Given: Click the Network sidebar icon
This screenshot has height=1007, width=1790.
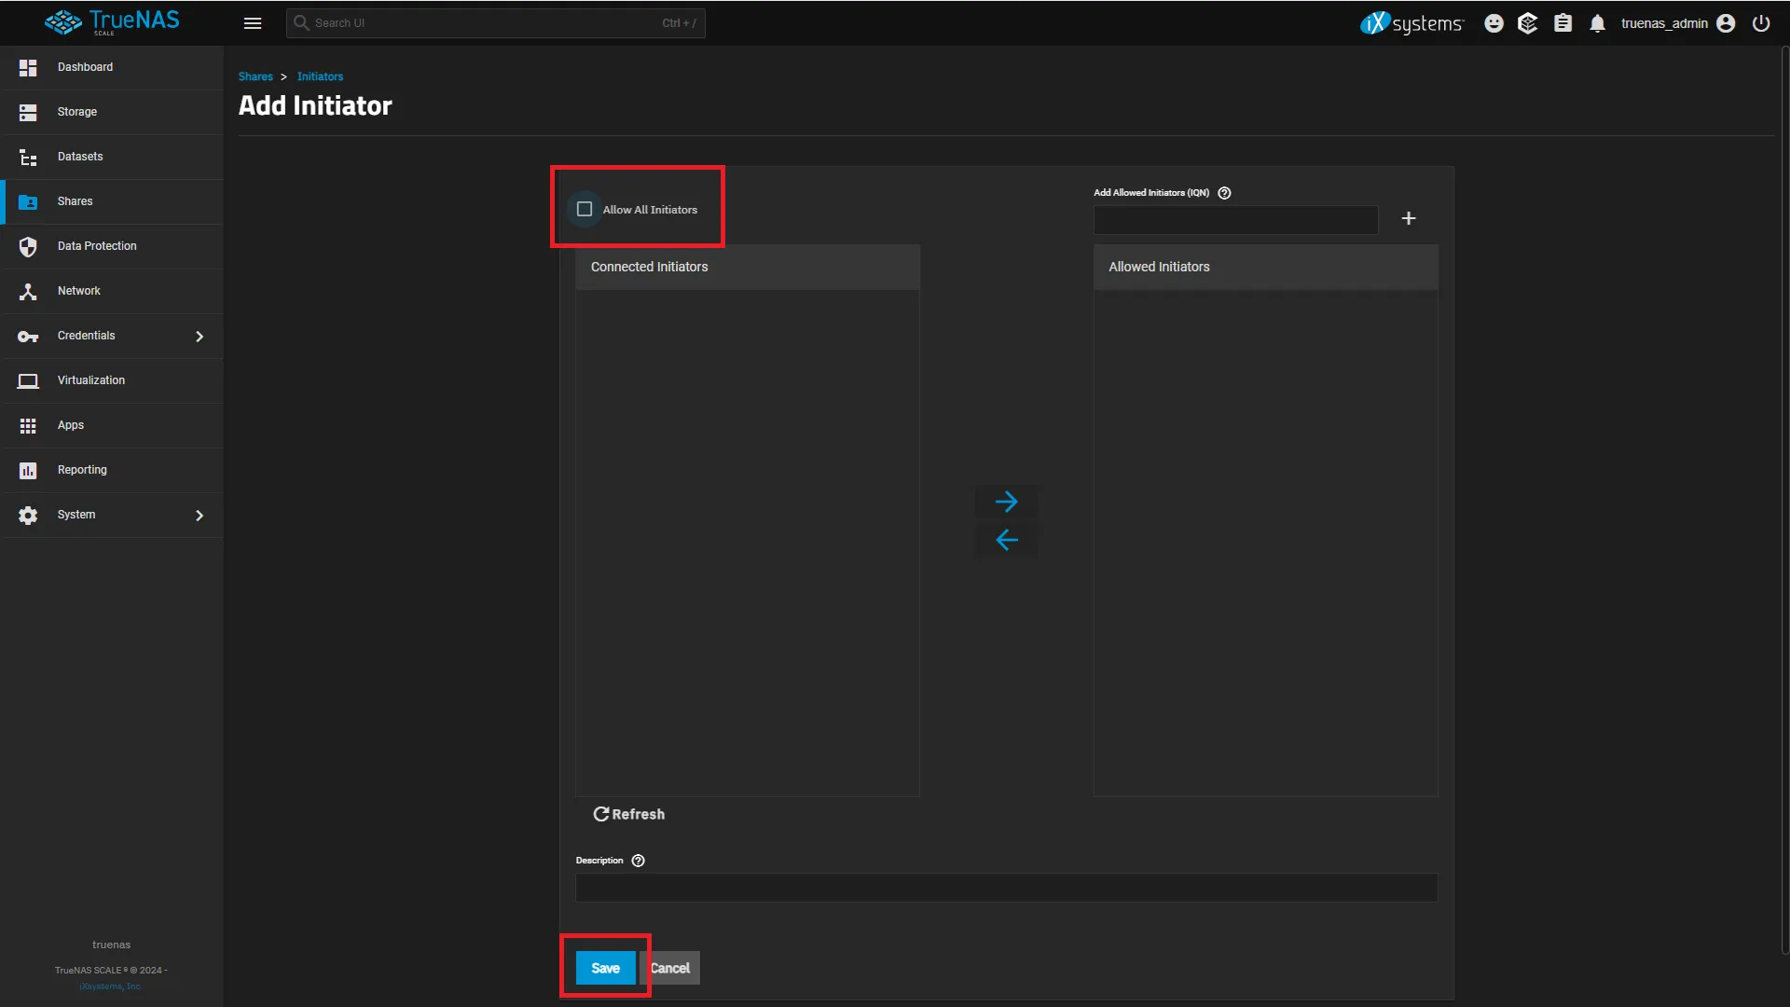Looking at the screenshot, I should pos(28,291).
